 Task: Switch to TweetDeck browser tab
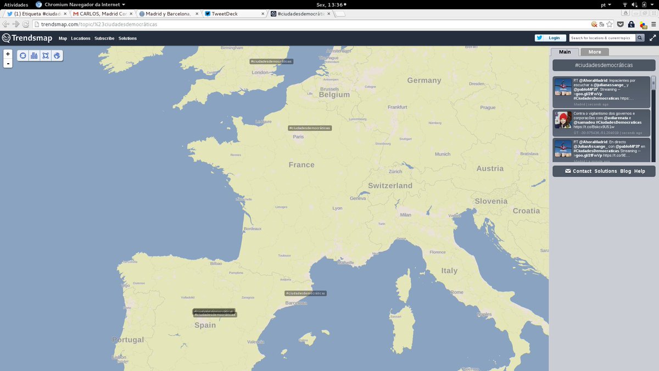[x=234, y=14]
